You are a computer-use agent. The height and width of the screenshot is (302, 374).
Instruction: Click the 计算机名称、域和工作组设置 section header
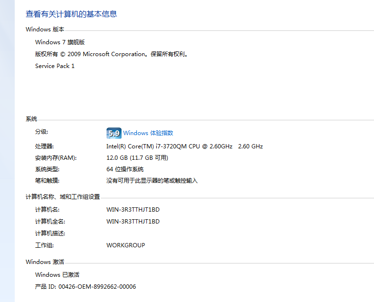63,197
